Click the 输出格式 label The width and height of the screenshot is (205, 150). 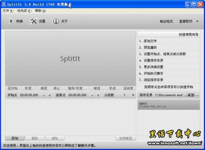166,21
